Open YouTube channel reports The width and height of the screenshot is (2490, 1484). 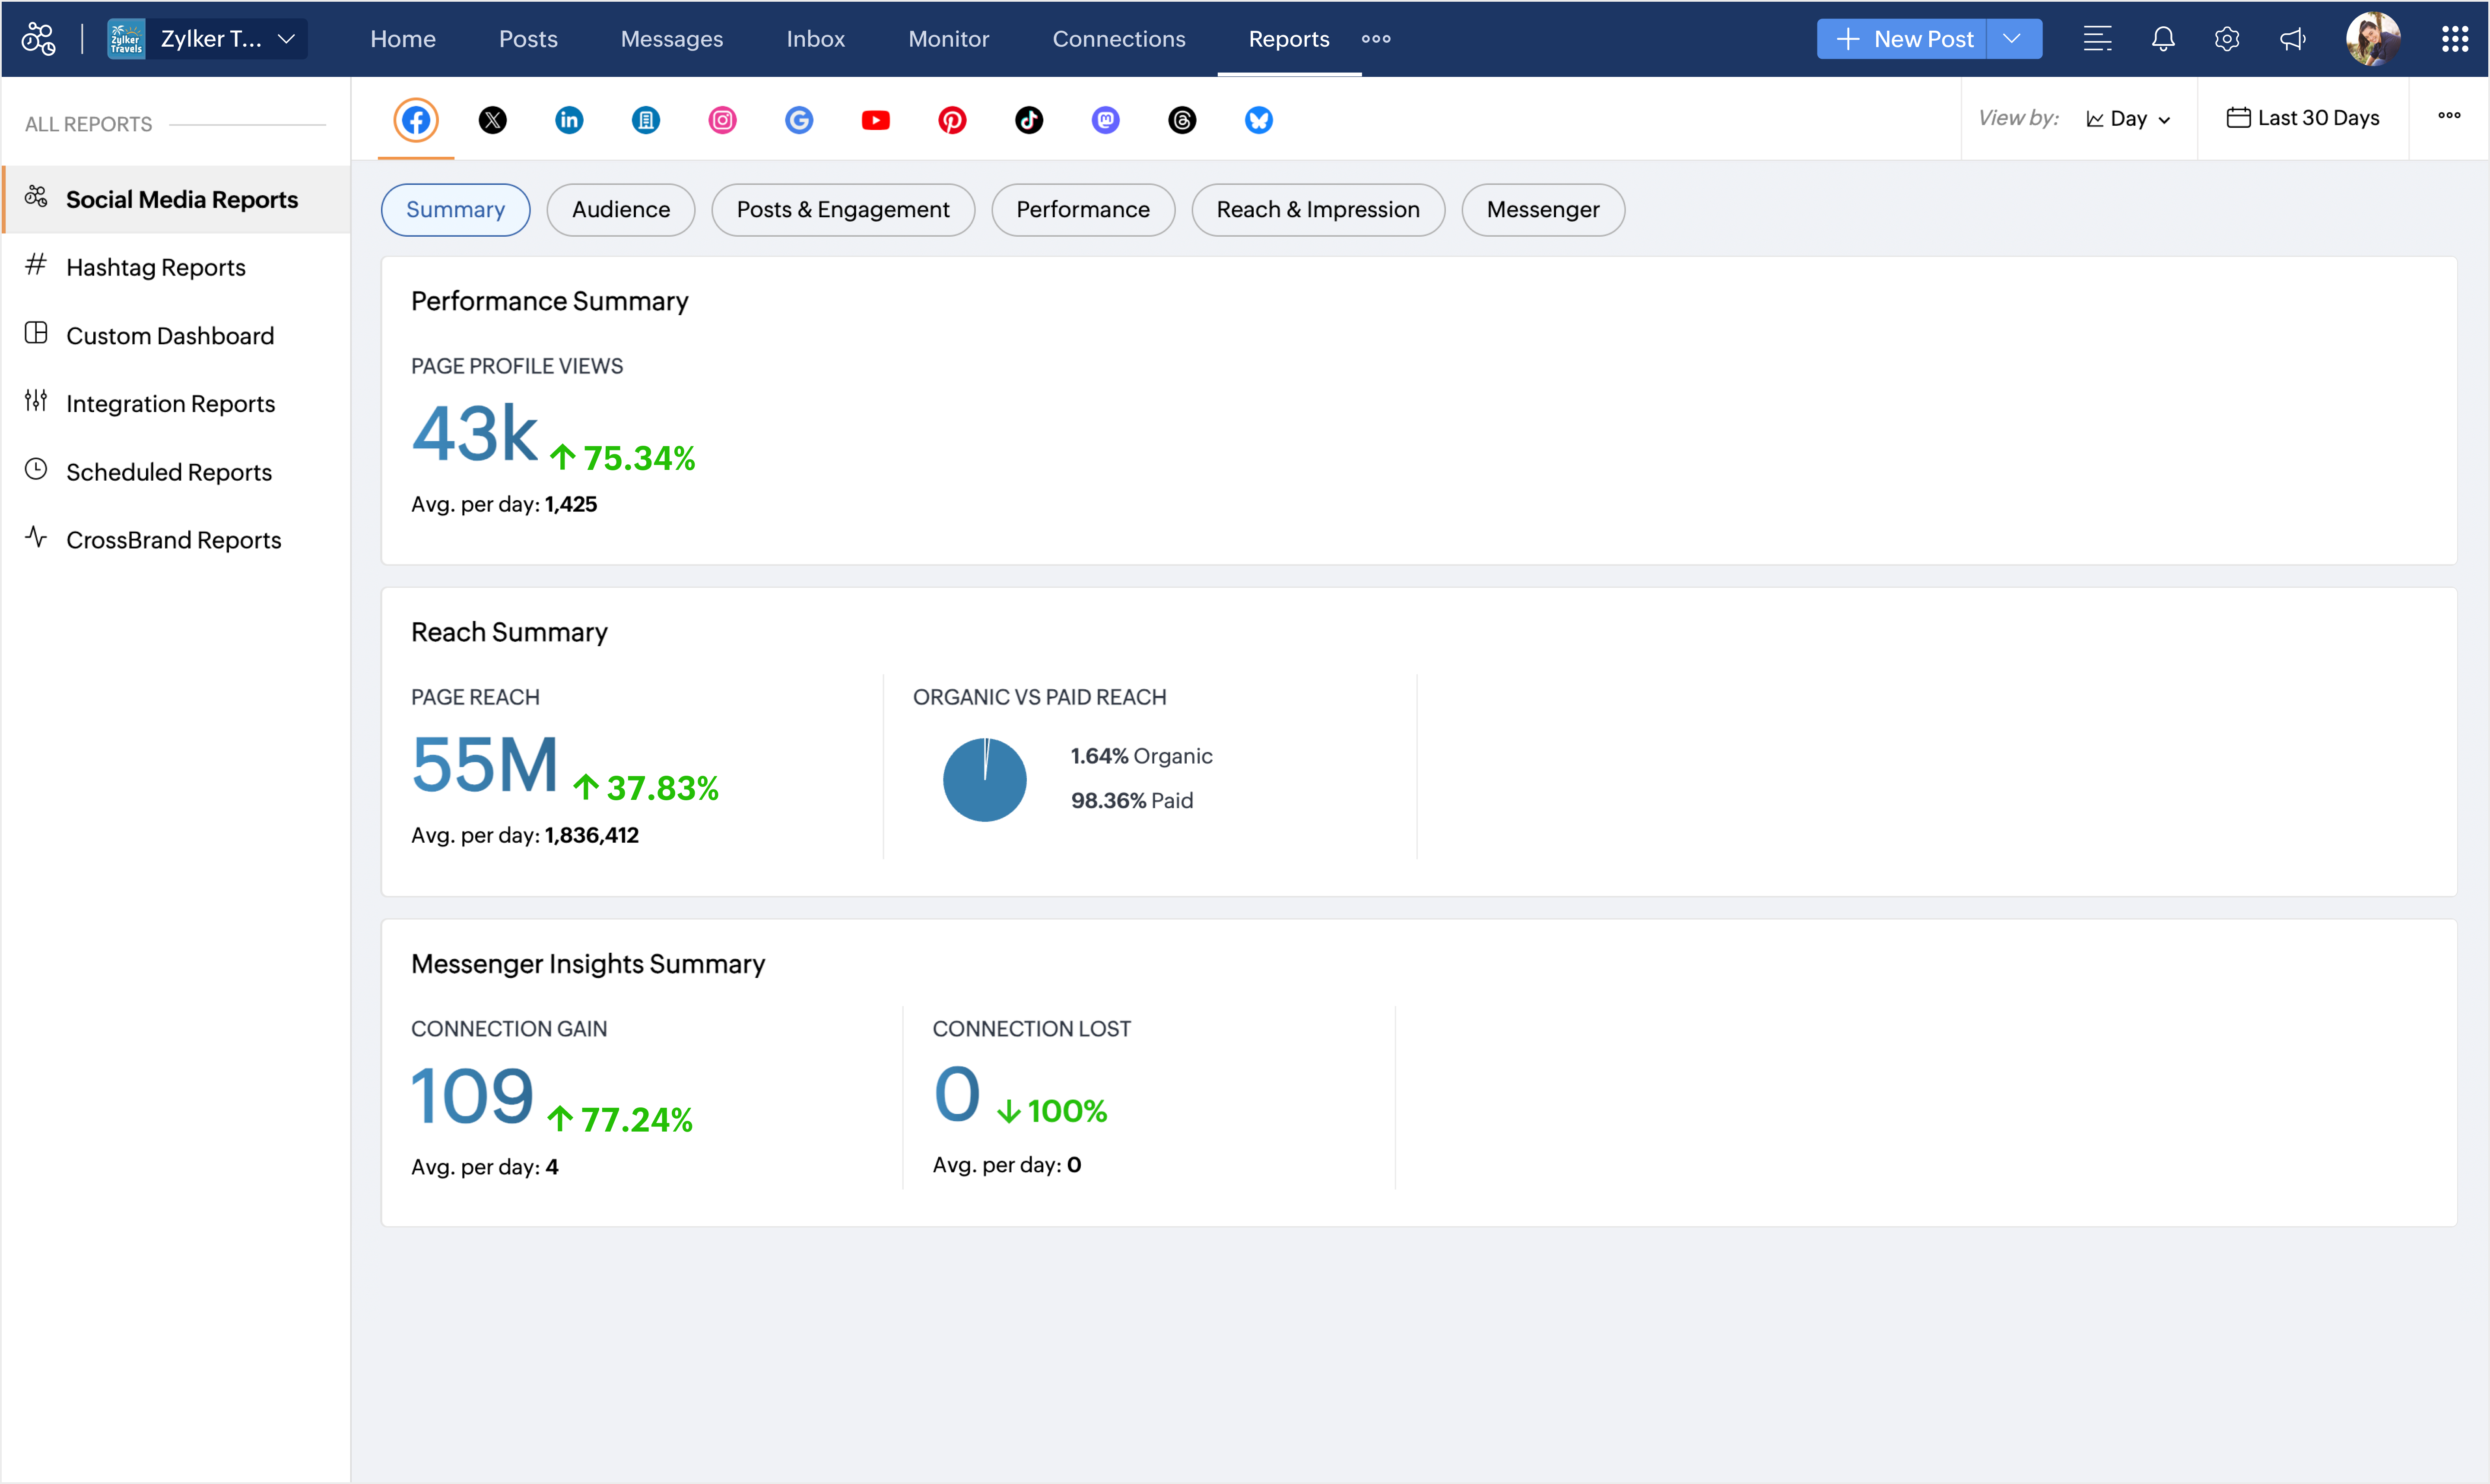click(x=875, y=120)
